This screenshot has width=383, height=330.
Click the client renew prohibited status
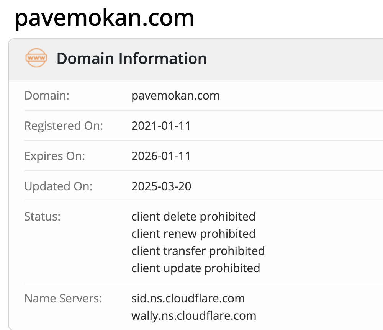pos(193,234)
